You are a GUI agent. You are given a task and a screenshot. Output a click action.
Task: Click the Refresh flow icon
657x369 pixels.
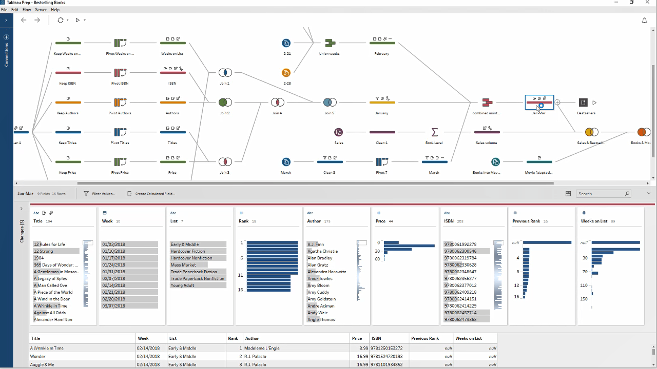pos(61,20)
